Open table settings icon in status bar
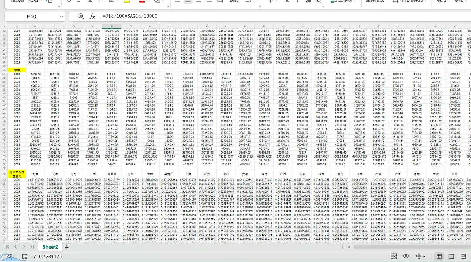The image size is (471, 262). click(x=393, y=256)
